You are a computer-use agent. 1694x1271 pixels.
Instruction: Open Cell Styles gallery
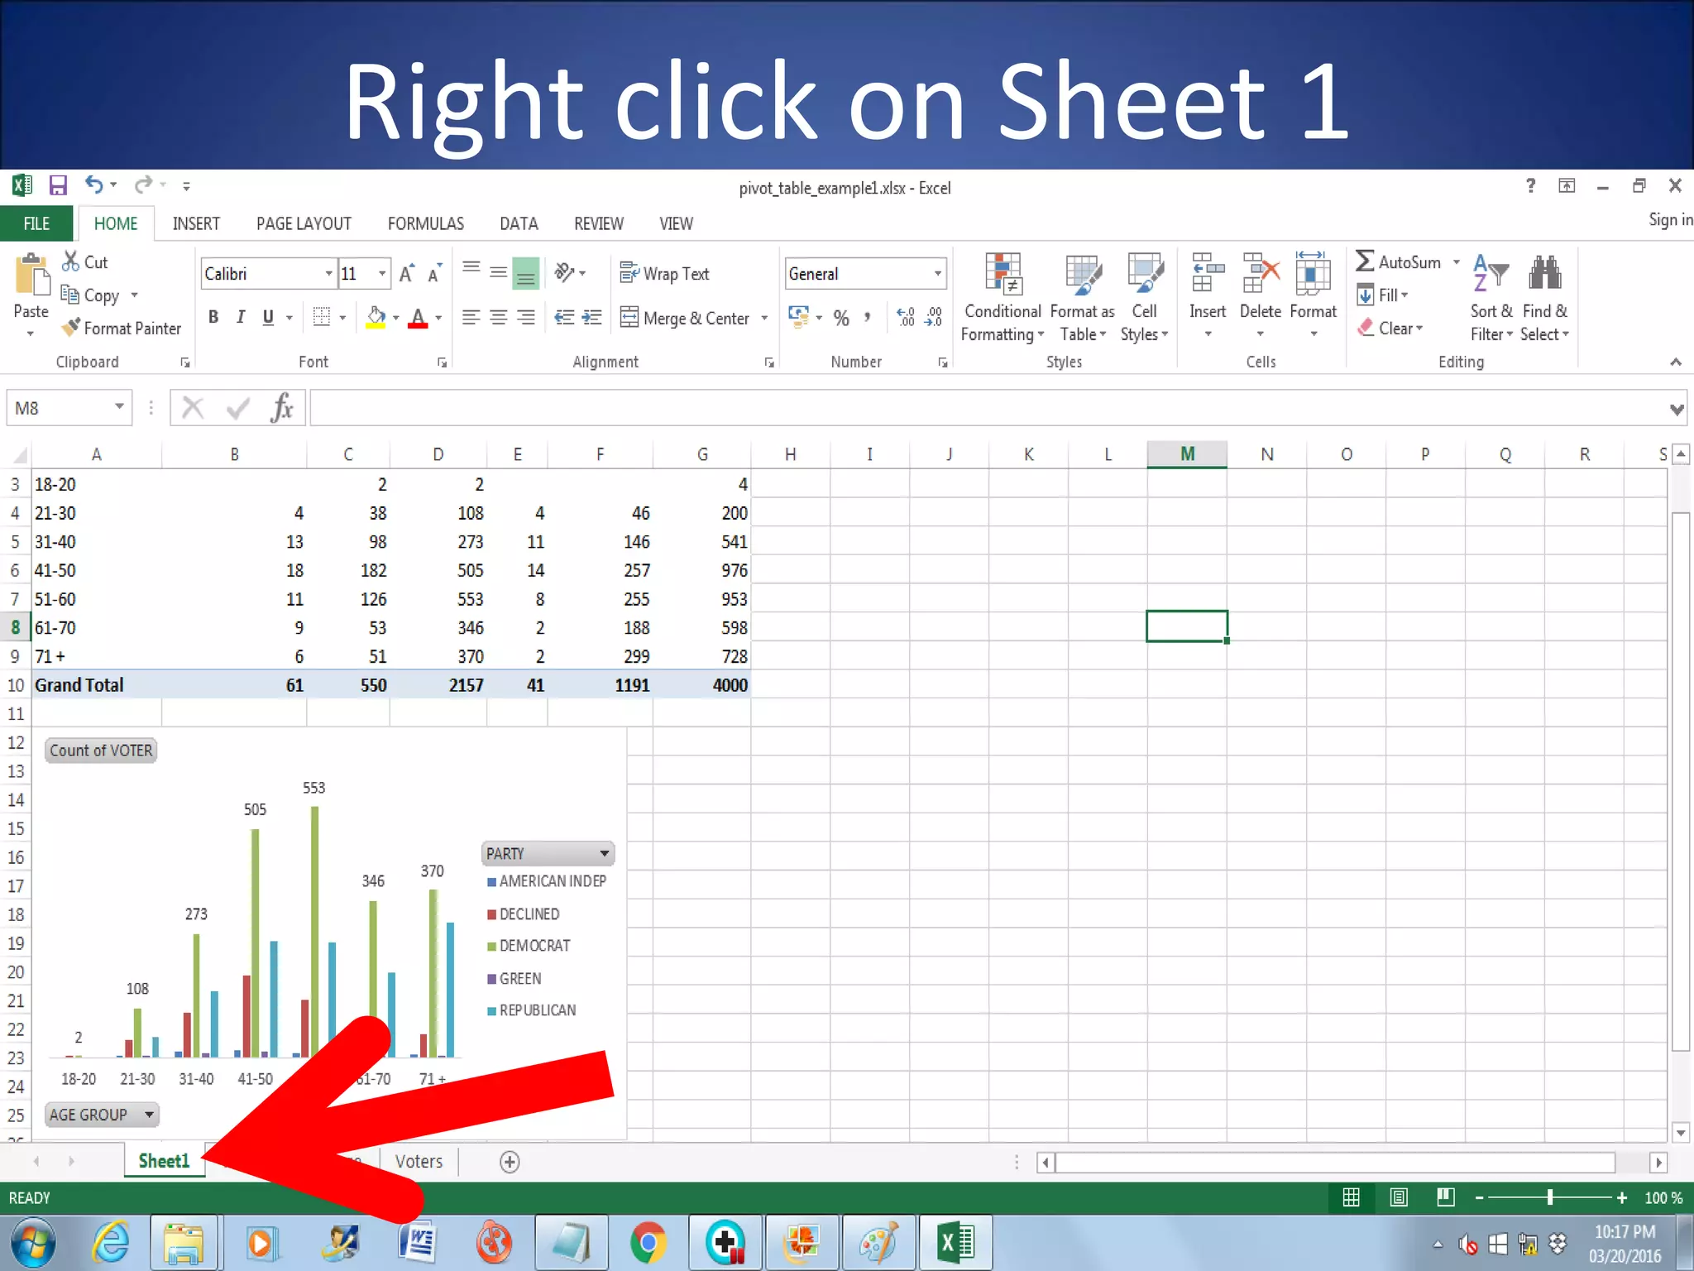point(1145,298)
